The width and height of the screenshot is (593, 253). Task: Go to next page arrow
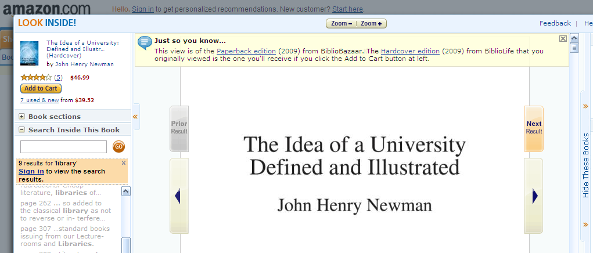pyautogui.click(x=534, y=196)
